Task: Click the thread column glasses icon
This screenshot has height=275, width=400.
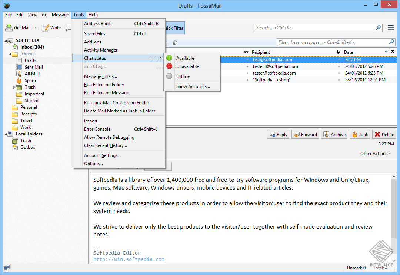Action: click(246, 52)
